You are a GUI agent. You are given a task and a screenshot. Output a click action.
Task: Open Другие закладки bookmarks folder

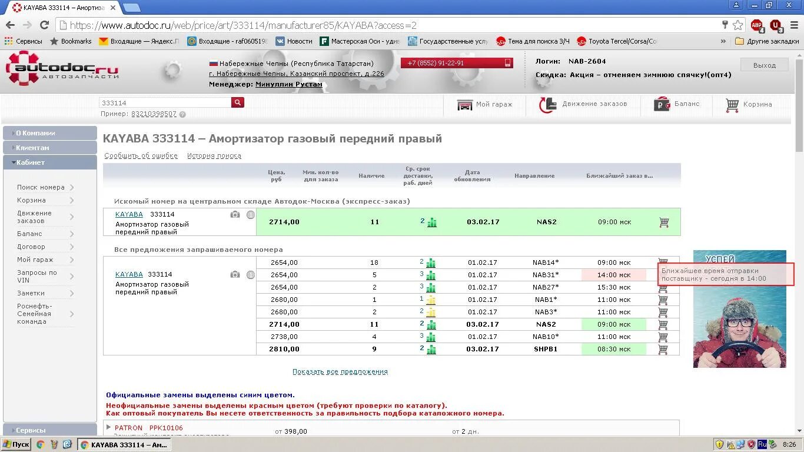(x=768, y=41)
